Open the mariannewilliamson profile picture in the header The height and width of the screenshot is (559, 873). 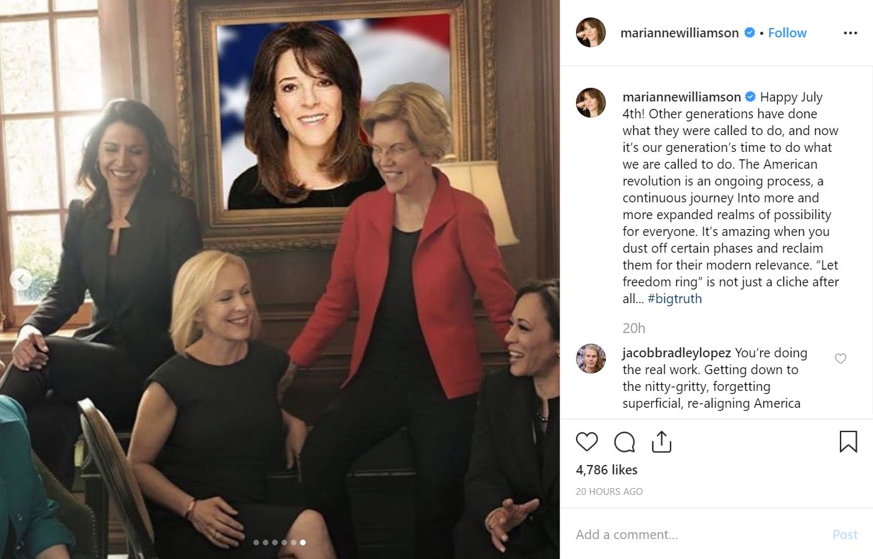pyautogui.click(x=591, y=32)
